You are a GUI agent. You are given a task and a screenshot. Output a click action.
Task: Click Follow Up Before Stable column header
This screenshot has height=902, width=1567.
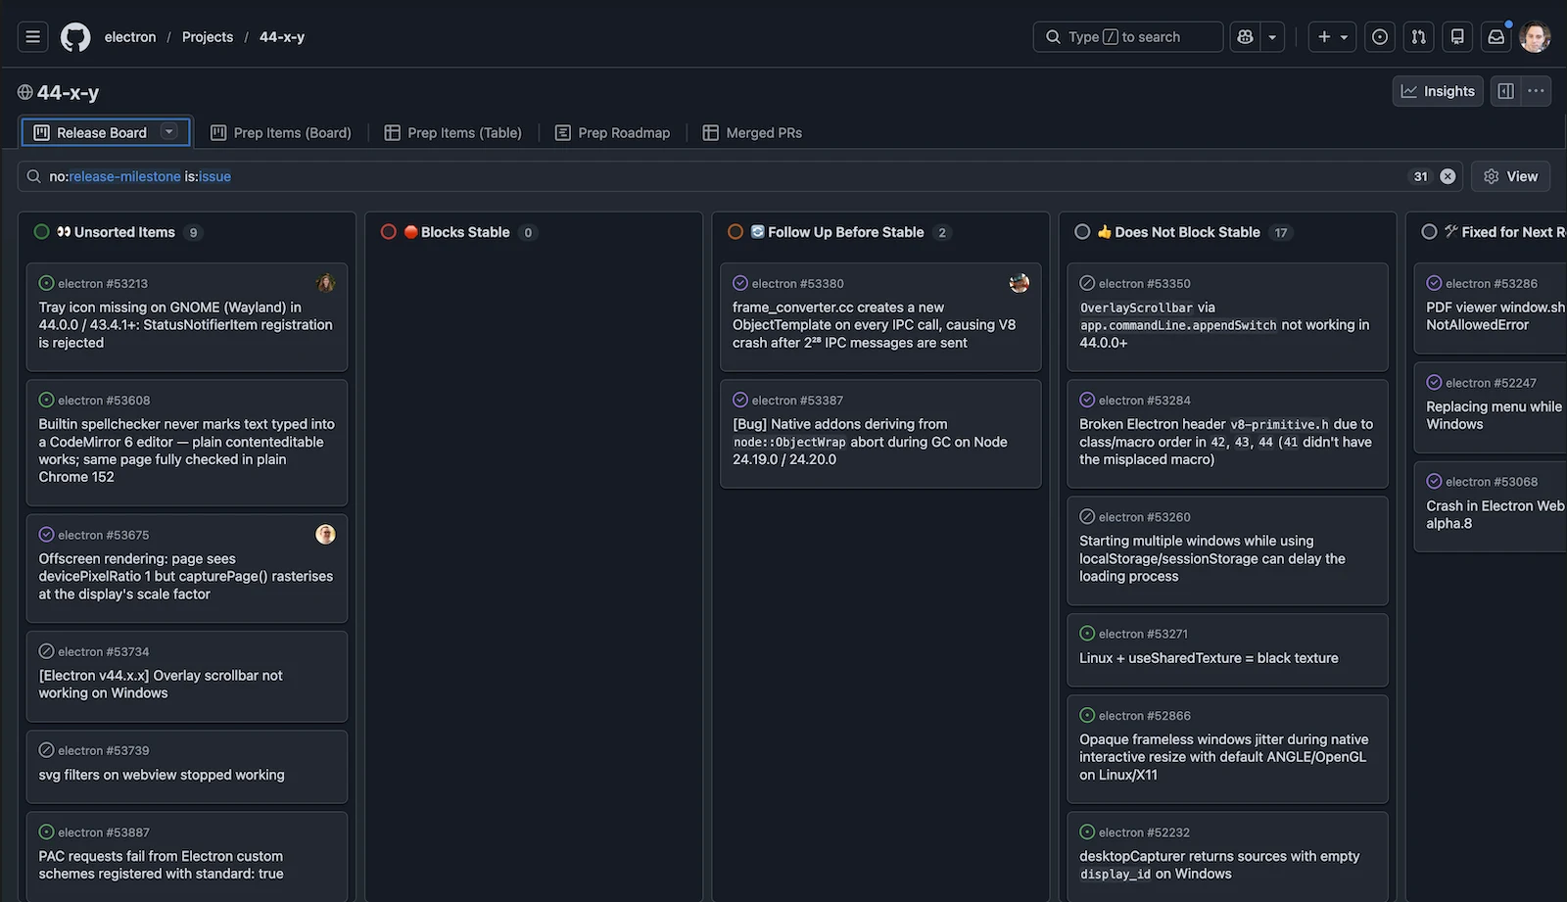click(845, 232)
